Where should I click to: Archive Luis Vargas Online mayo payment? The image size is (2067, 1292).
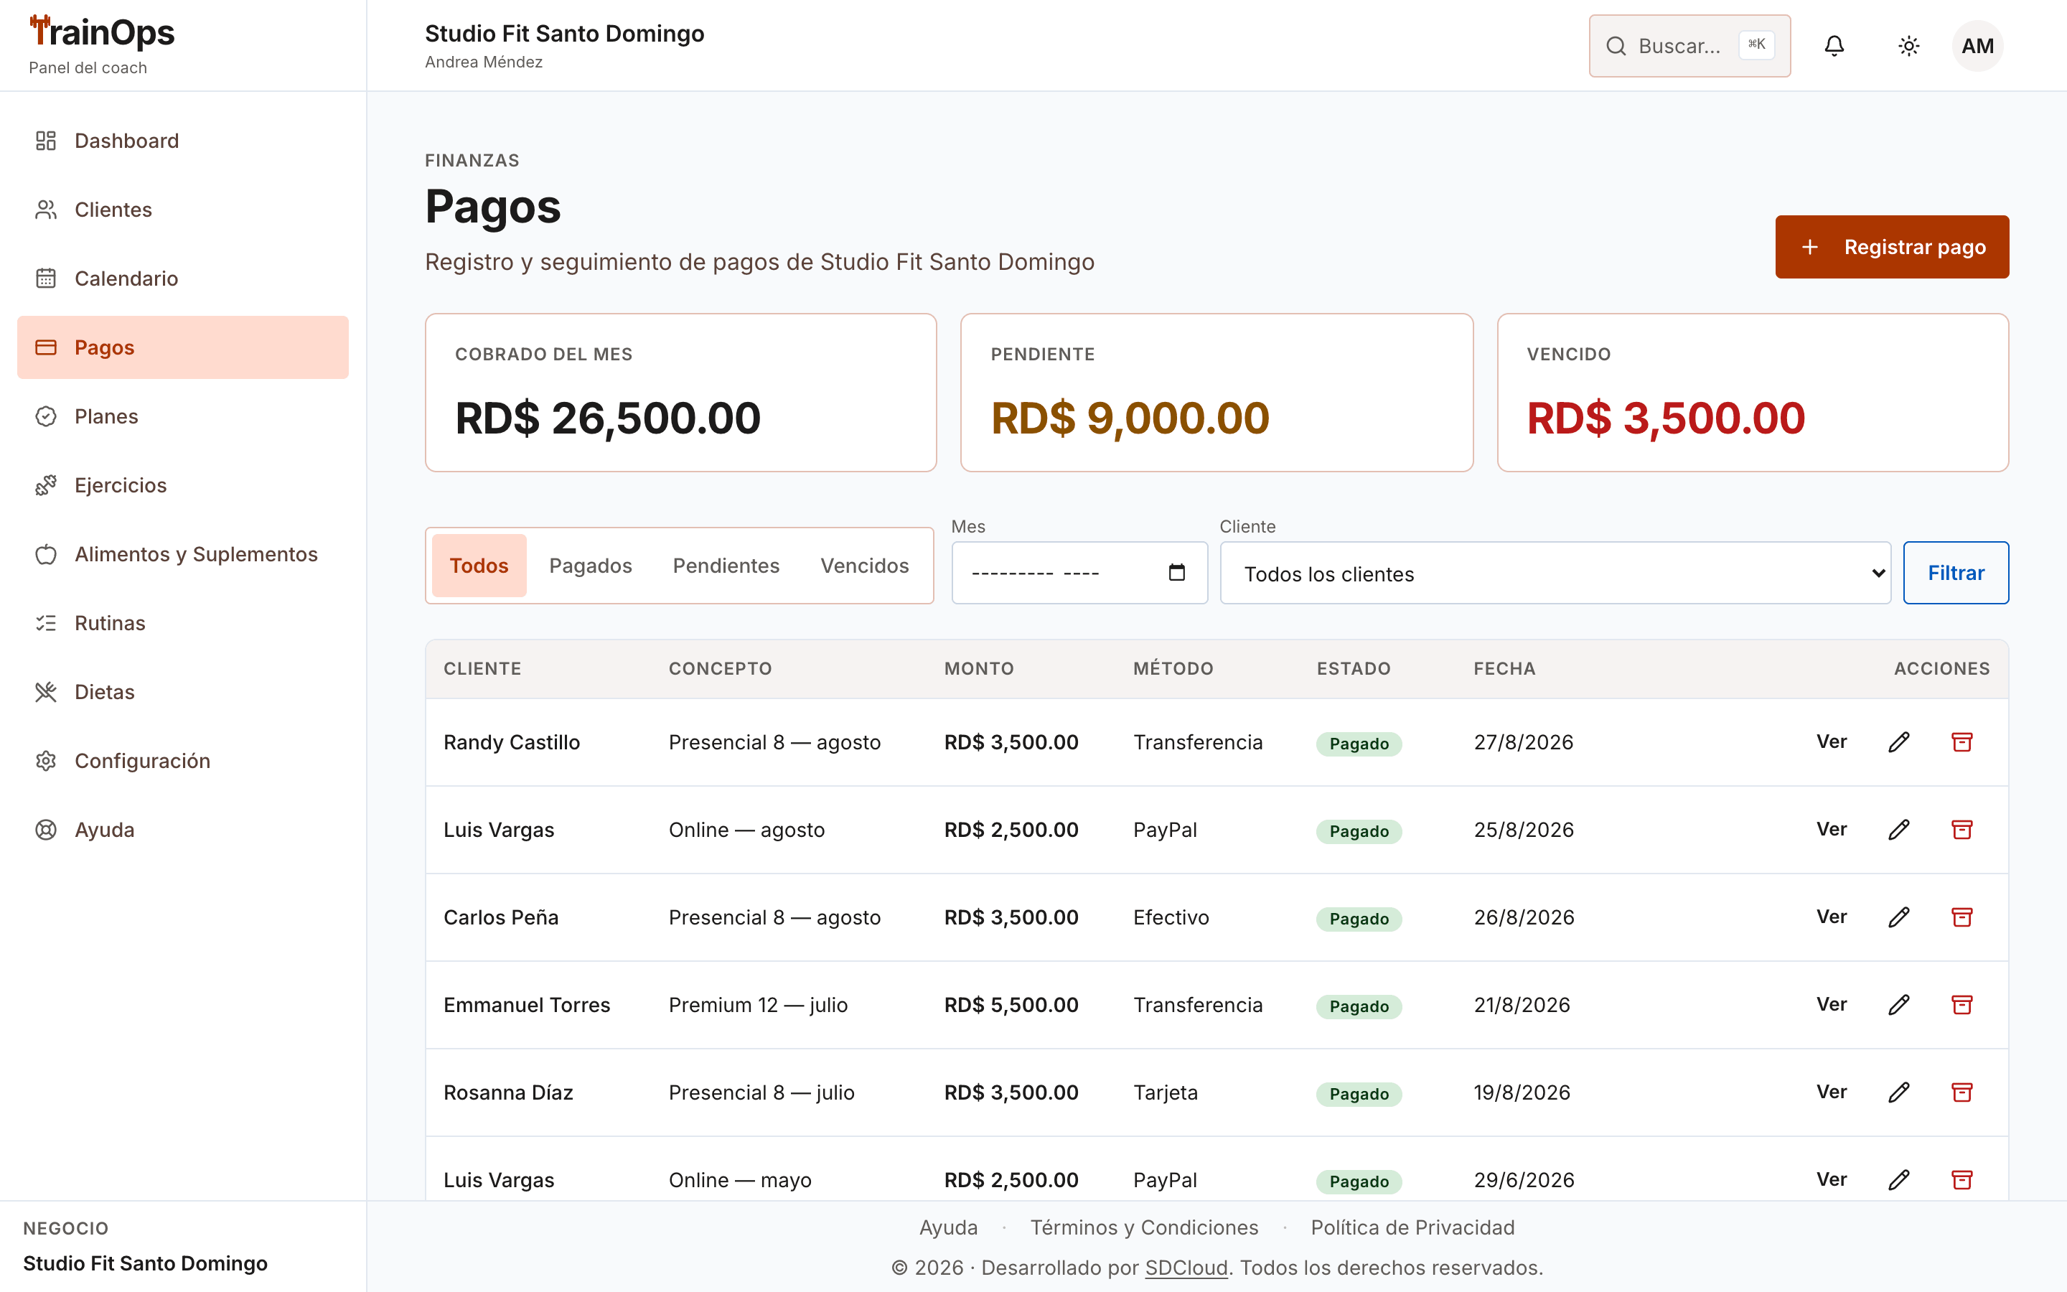1962,1180
